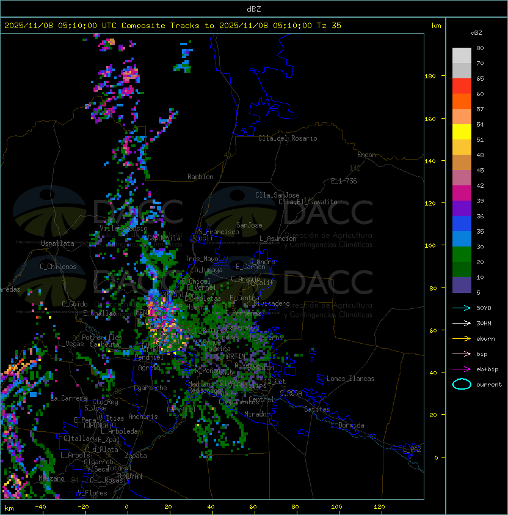Click the 'V_Flores' place label
This screenshot has height=515, width=508.
pos(92,493)
